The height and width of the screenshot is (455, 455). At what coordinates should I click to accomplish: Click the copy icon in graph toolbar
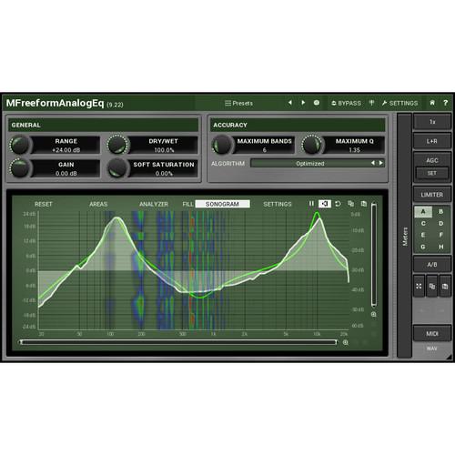tap(351, 204)
